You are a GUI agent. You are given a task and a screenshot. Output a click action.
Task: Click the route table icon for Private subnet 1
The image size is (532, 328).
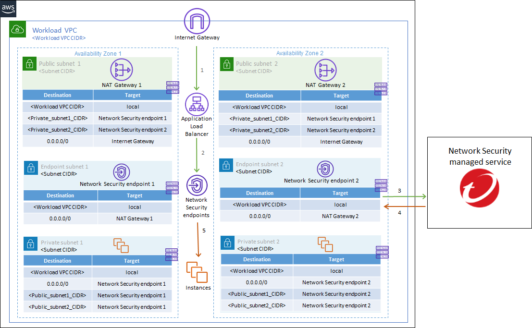[172, 255]
